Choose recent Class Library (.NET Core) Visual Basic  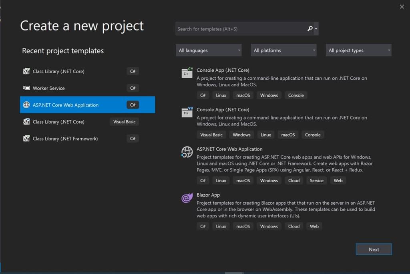point(58,122)
